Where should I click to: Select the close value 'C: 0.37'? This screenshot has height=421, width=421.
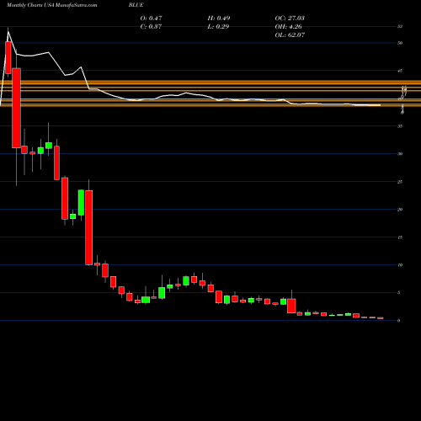pos(151,26)
